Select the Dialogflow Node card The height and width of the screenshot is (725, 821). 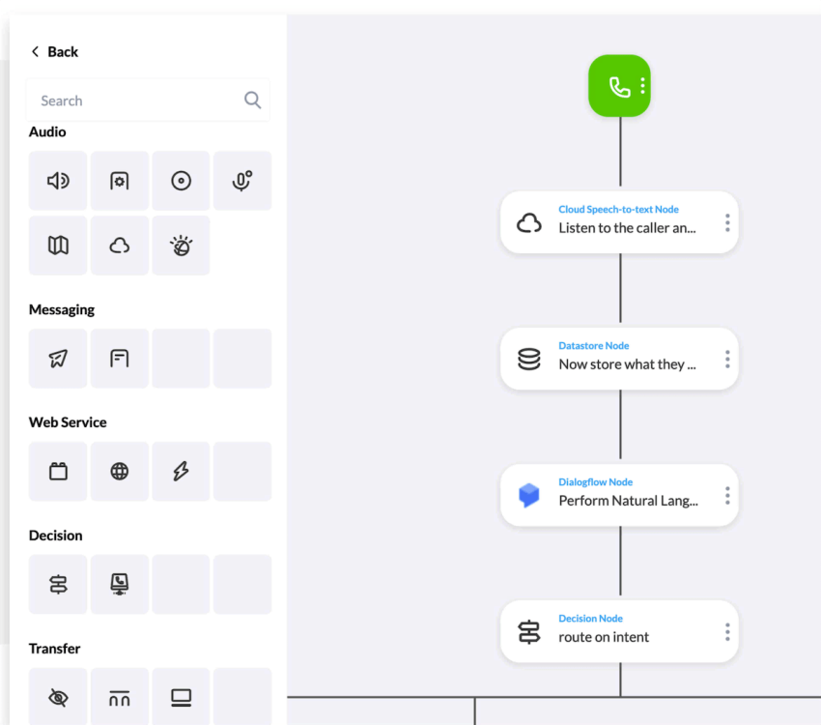point(619,495)
